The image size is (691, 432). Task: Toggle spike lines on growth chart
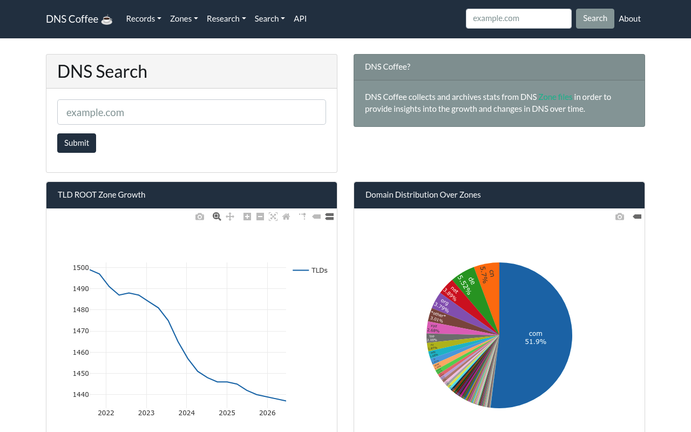[x=302, y=216]
